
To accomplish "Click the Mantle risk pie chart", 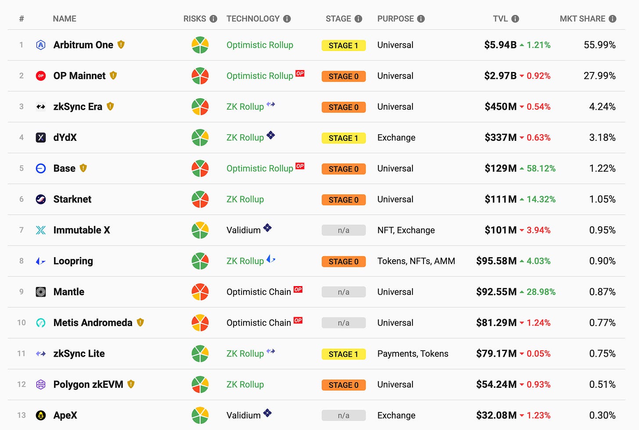I will click(x=200, y=292).
